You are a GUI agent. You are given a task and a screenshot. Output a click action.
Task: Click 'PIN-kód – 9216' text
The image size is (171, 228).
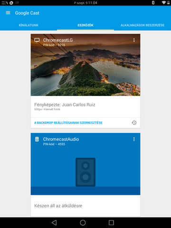(54, 45)
